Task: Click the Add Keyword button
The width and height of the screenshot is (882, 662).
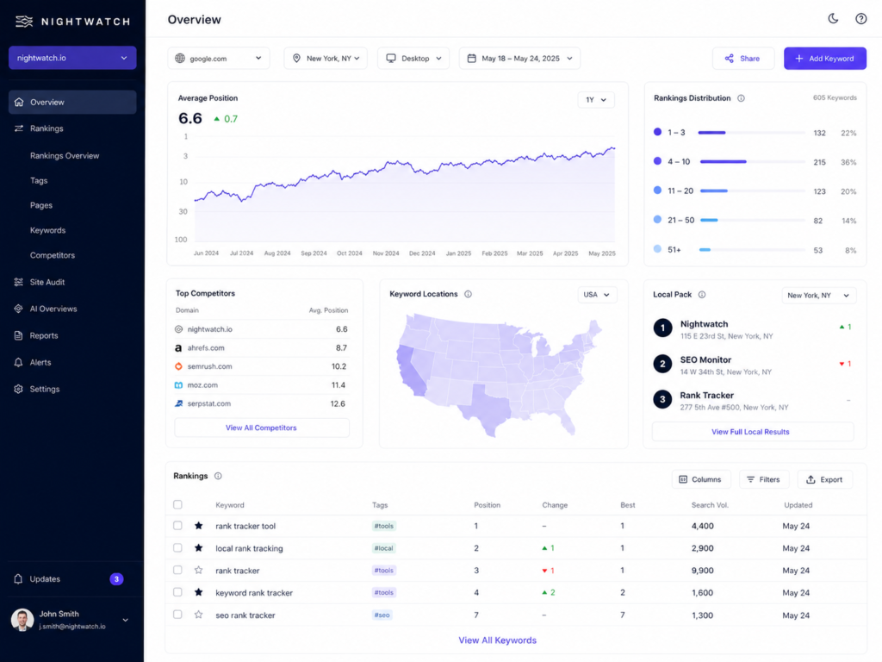Action: (x=824, y=59)
